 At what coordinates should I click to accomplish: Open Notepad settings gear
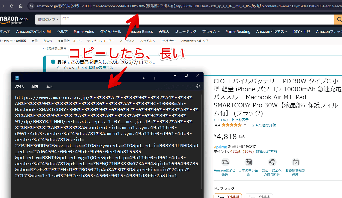198,86
